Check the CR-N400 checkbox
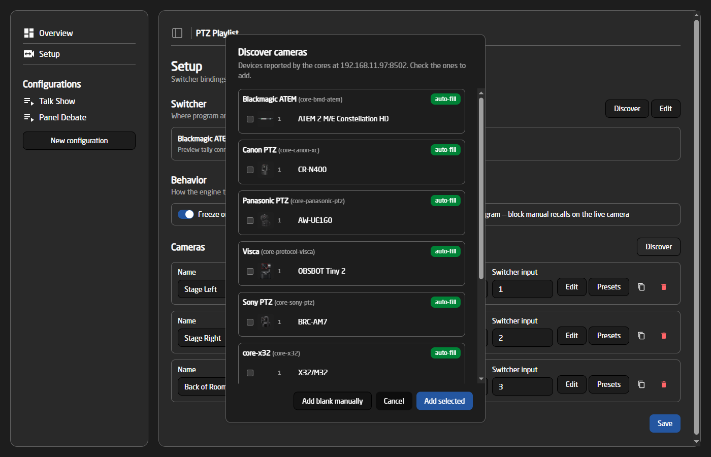Viewport: 711px width, 457px height. (x=250, y=170)
